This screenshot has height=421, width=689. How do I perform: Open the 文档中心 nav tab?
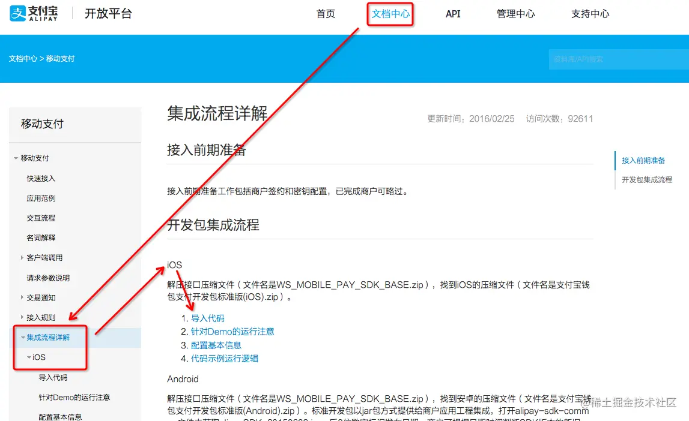390,14
